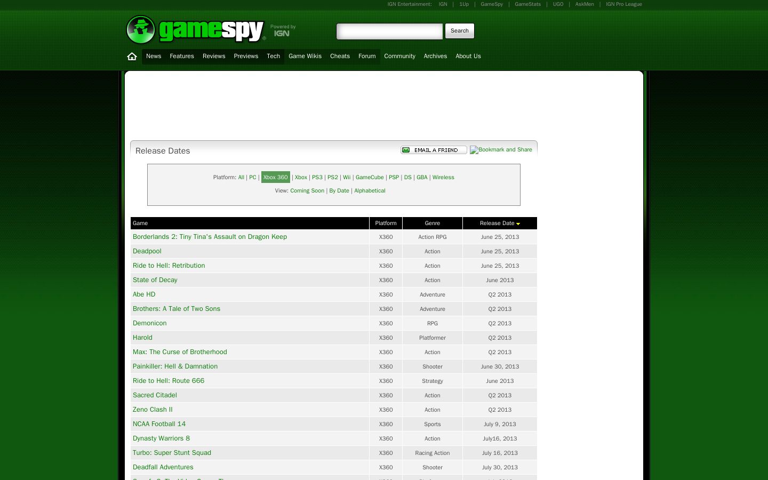Focus the search text field

click(389, 31)
